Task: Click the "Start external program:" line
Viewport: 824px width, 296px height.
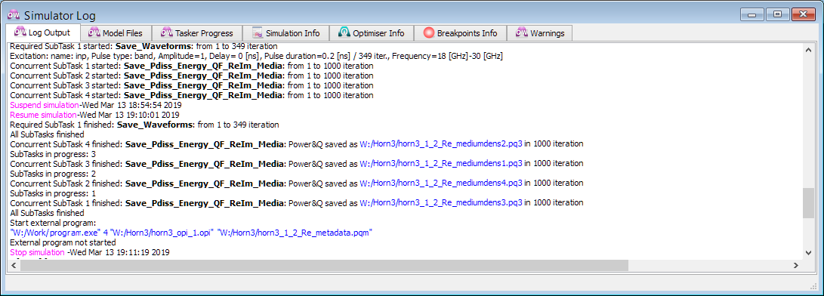Action: [x=53, y=223]
